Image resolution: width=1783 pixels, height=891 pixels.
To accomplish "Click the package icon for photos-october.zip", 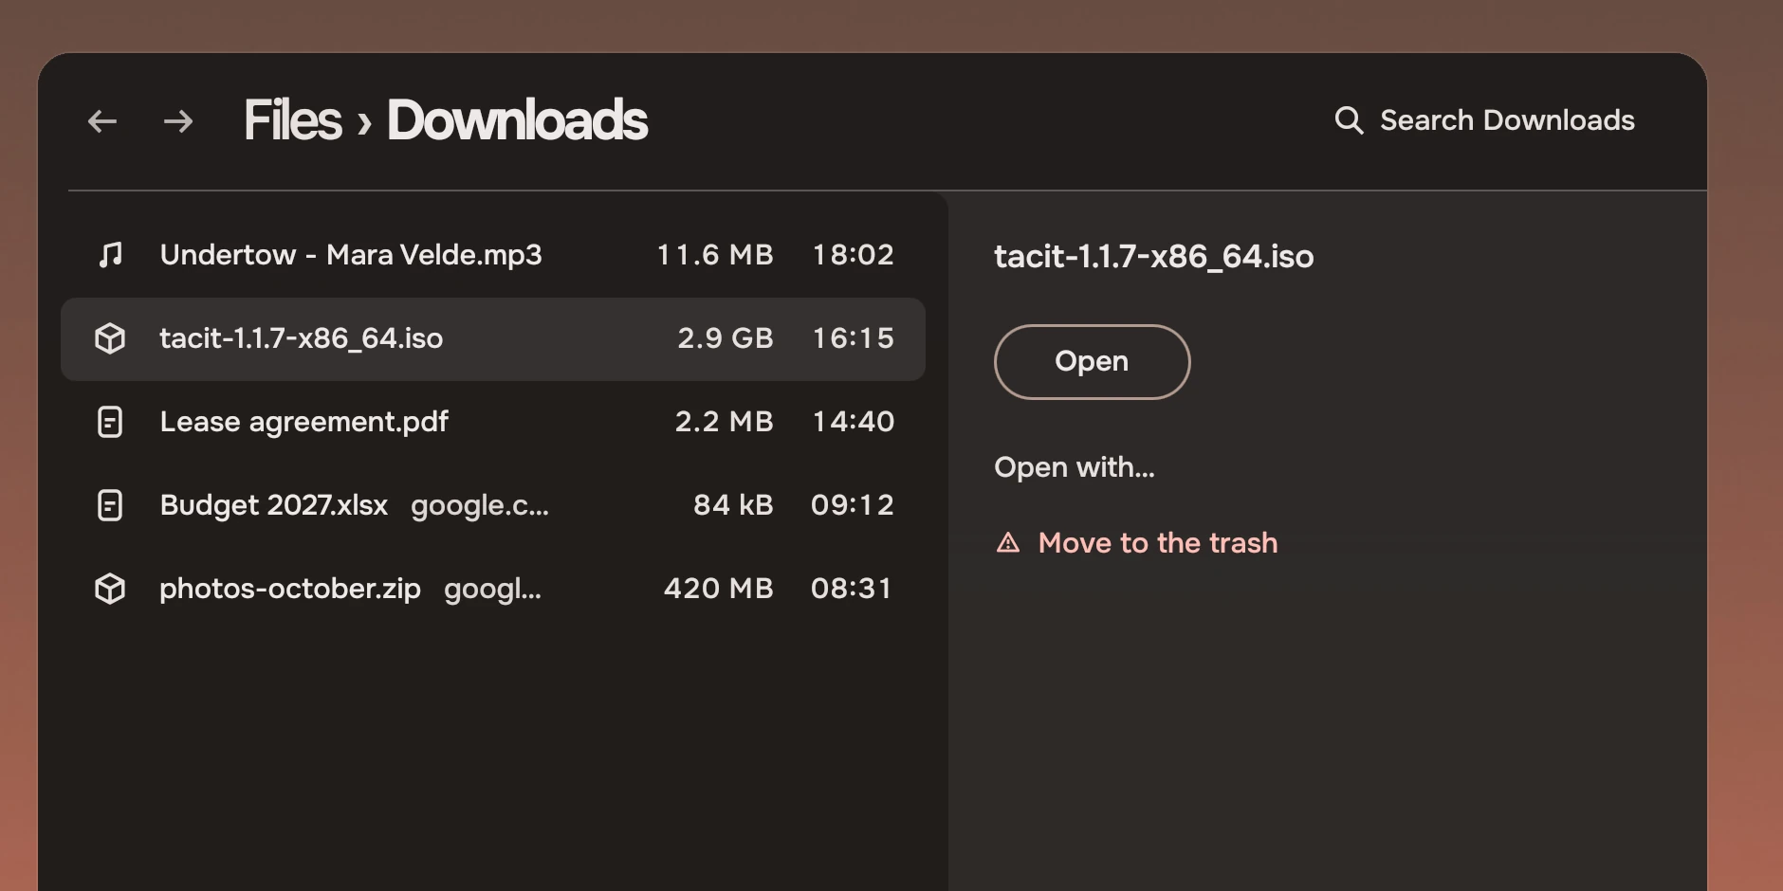I will [110, 589].
